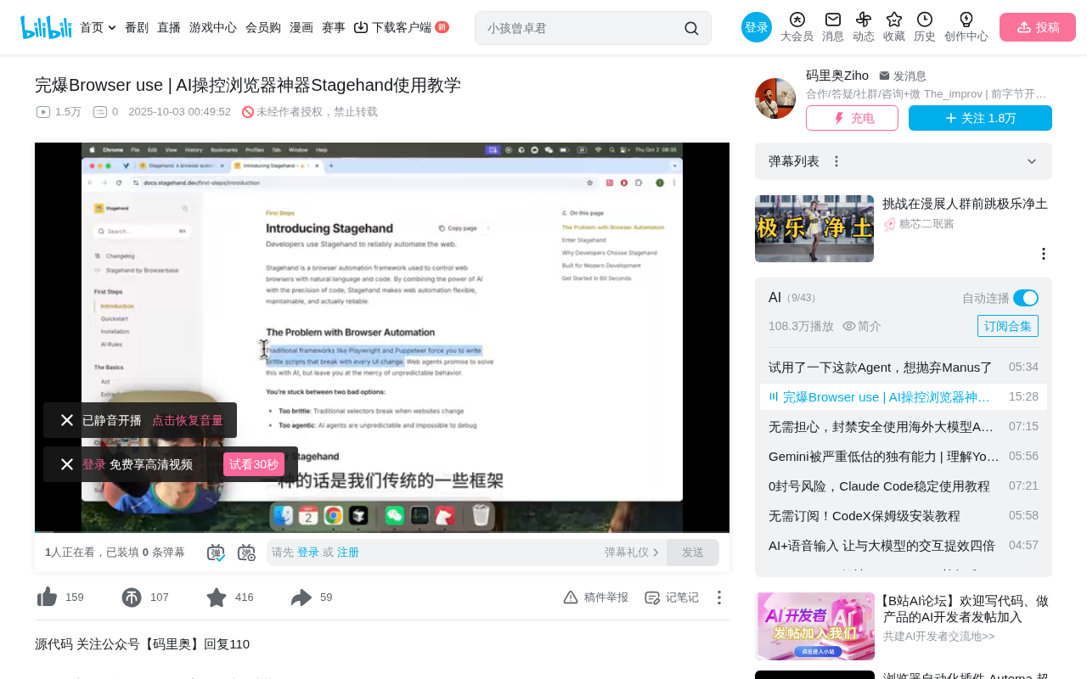Viewport: 1087px width, 679px height.
Task: Click the 发消息 envelope link
Action: 903,76
